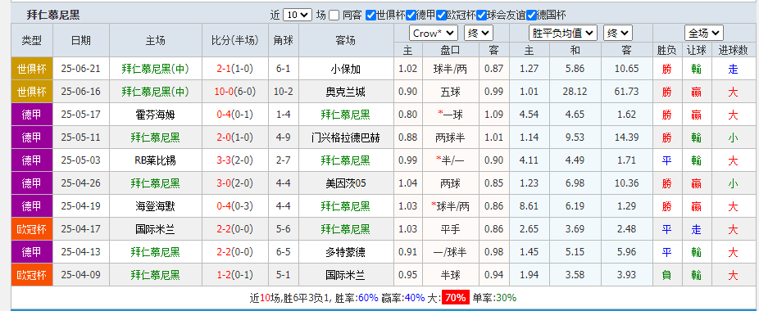Click the 28.12 draw odds value
This screenshot has width=759, height=311.
(575, 92)
